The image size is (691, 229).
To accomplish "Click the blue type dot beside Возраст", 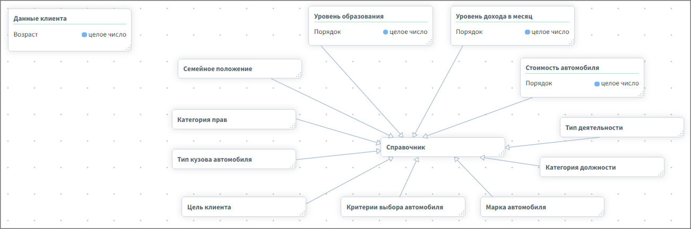I will coord(84,35).
